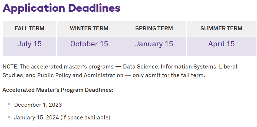The image size is (257, 127).
Task: Click the July 15 deadline cell
Action: 29,47
